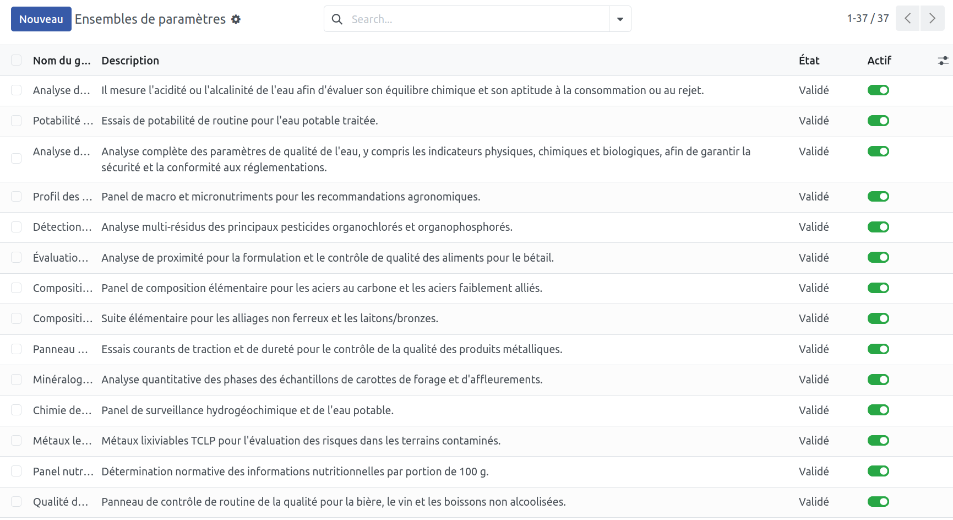Disable Actif for the Panel nutr… row

click(878, 471)
